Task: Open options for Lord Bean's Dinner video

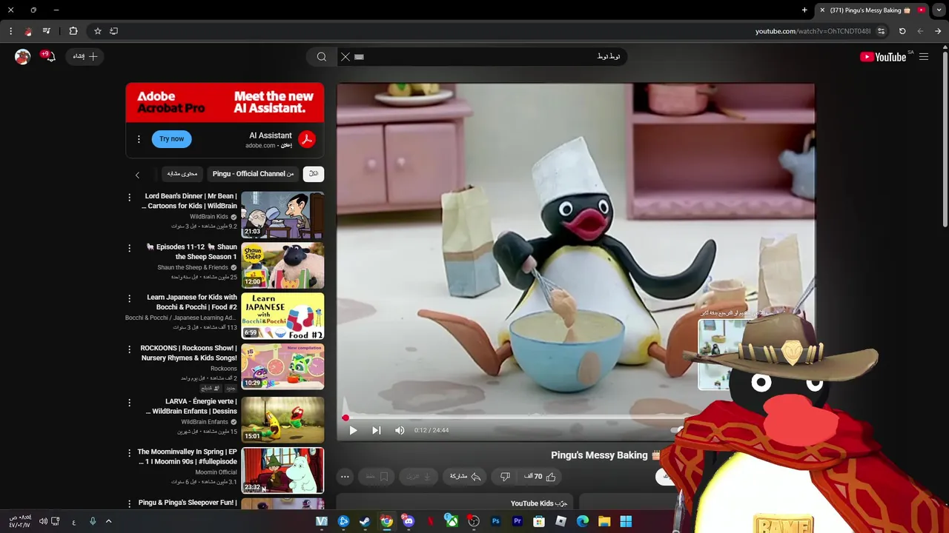Action: coord(129,198)
